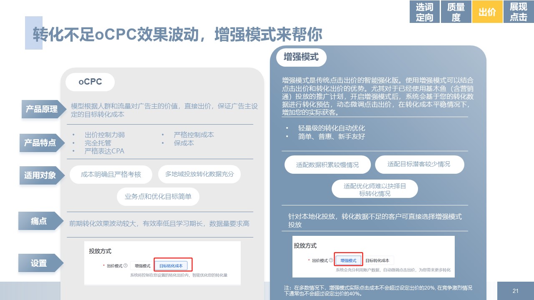Select the 产品特点 arrow label

[42, 142]
